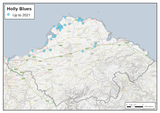Click the TRANENT town label
The height and width of the screenshot is (113, 160).
34,60
